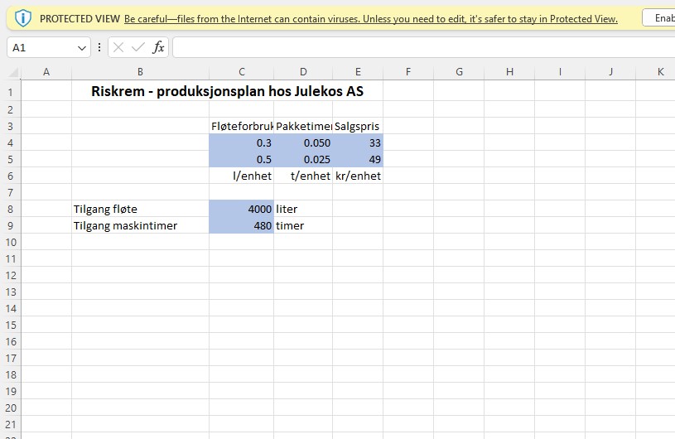This screenshot has height=439, width=675.
Task: Click the title 'Riskrem - produksjonsplan hos Julekos AS'
Action: click(x=227, y=91)
